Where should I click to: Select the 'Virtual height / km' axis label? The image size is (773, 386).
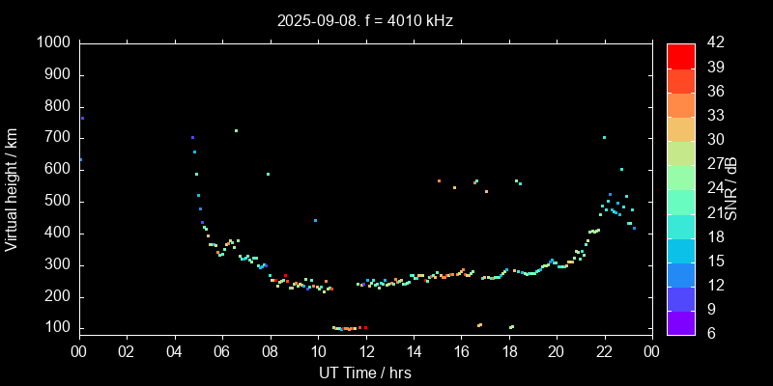[x=13, y=188]
